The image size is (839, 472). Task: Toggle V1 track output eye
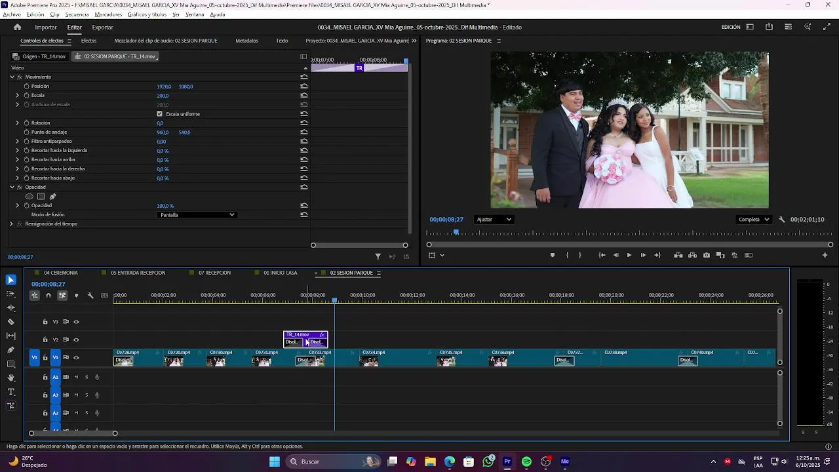pyautogui.click(x=76, y=357)
